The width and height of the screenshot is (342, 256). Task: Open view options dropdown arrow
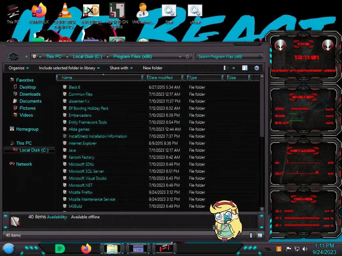pyautogui.click(x=233, y=68)
